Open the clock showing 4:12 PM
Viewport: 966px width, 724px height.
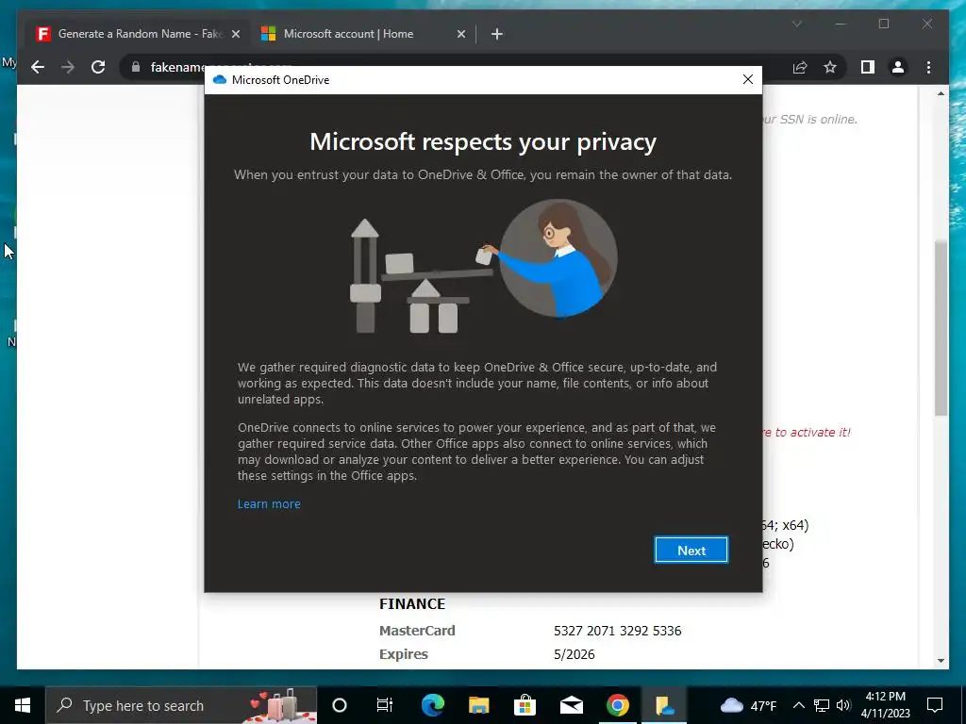885,705
